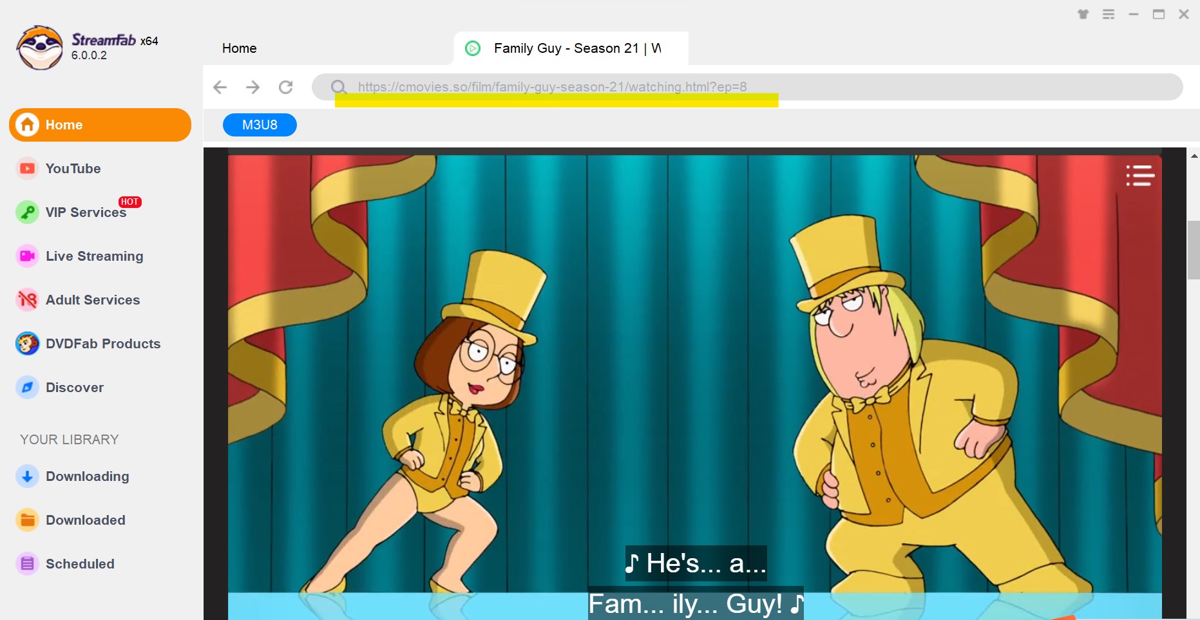This screenshot has height=620, width=1200.
Task: Minimize the StreamFab window
Action: pos(1134,14)
